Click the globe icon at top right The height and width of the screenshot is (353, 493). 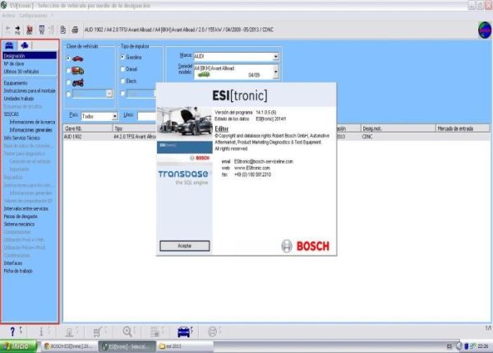pyautogui.click(x=485, y=30)
